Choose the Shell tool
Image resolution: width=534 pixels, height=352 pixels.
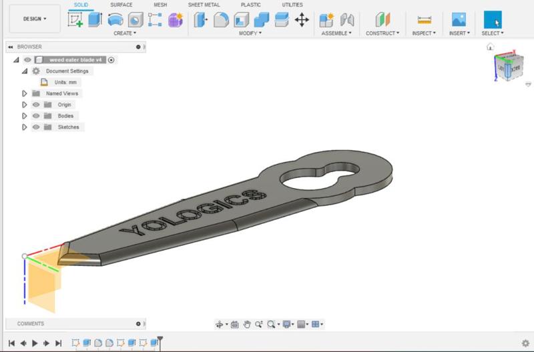pos(241,20)
